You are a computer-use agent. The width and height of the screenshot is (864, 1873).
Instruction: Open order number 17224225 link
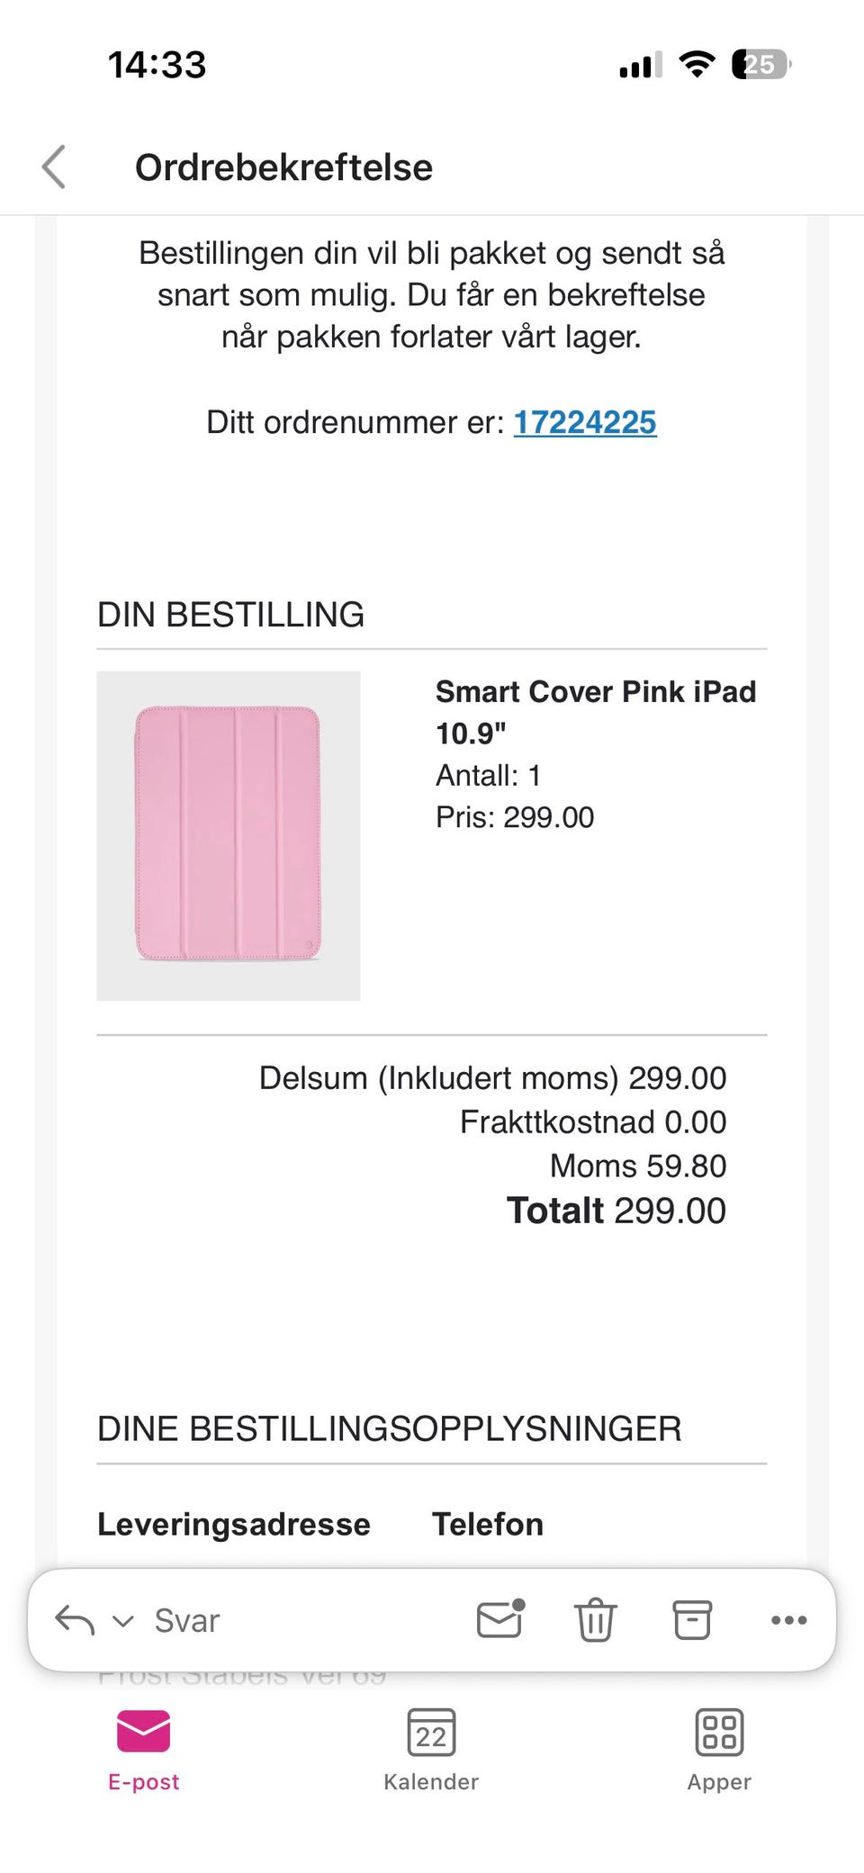pyautogui.click(x=585, y=422)
